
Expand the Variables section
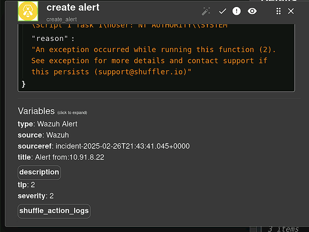[35, 111]
